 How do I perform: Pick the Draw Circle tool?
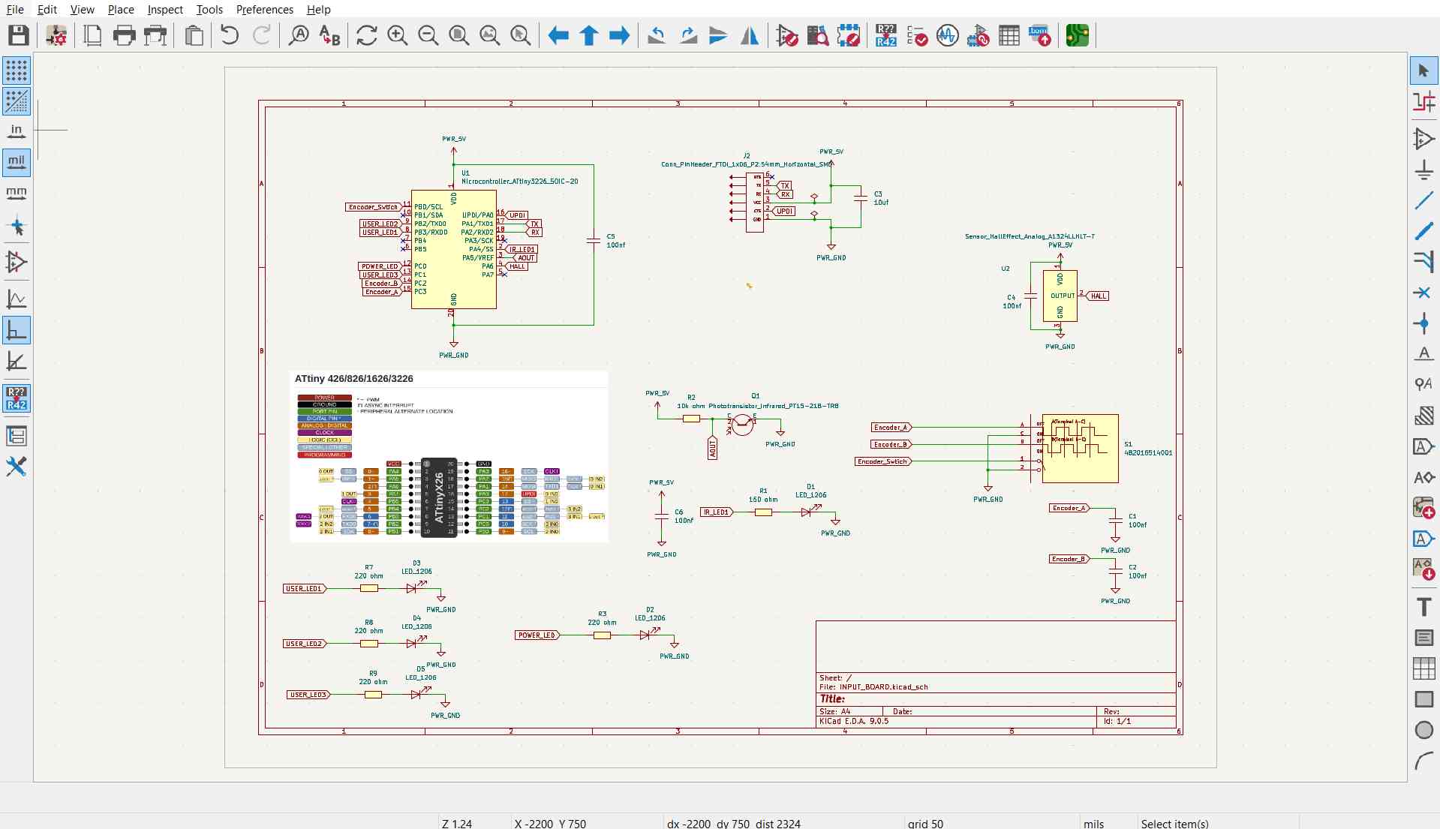tap(1423, 730)
